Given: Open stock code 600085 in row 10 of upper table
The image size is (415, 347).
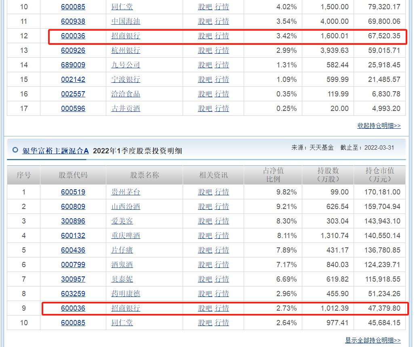Looking at the screenshot, I should [x=73, y=6].
